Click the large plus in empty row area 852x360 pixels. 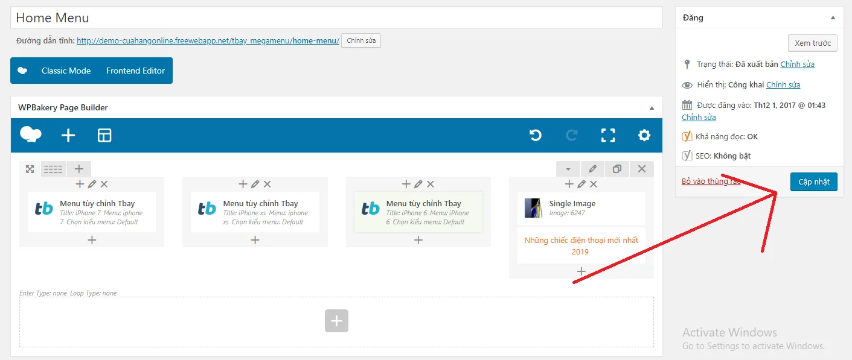336,321
